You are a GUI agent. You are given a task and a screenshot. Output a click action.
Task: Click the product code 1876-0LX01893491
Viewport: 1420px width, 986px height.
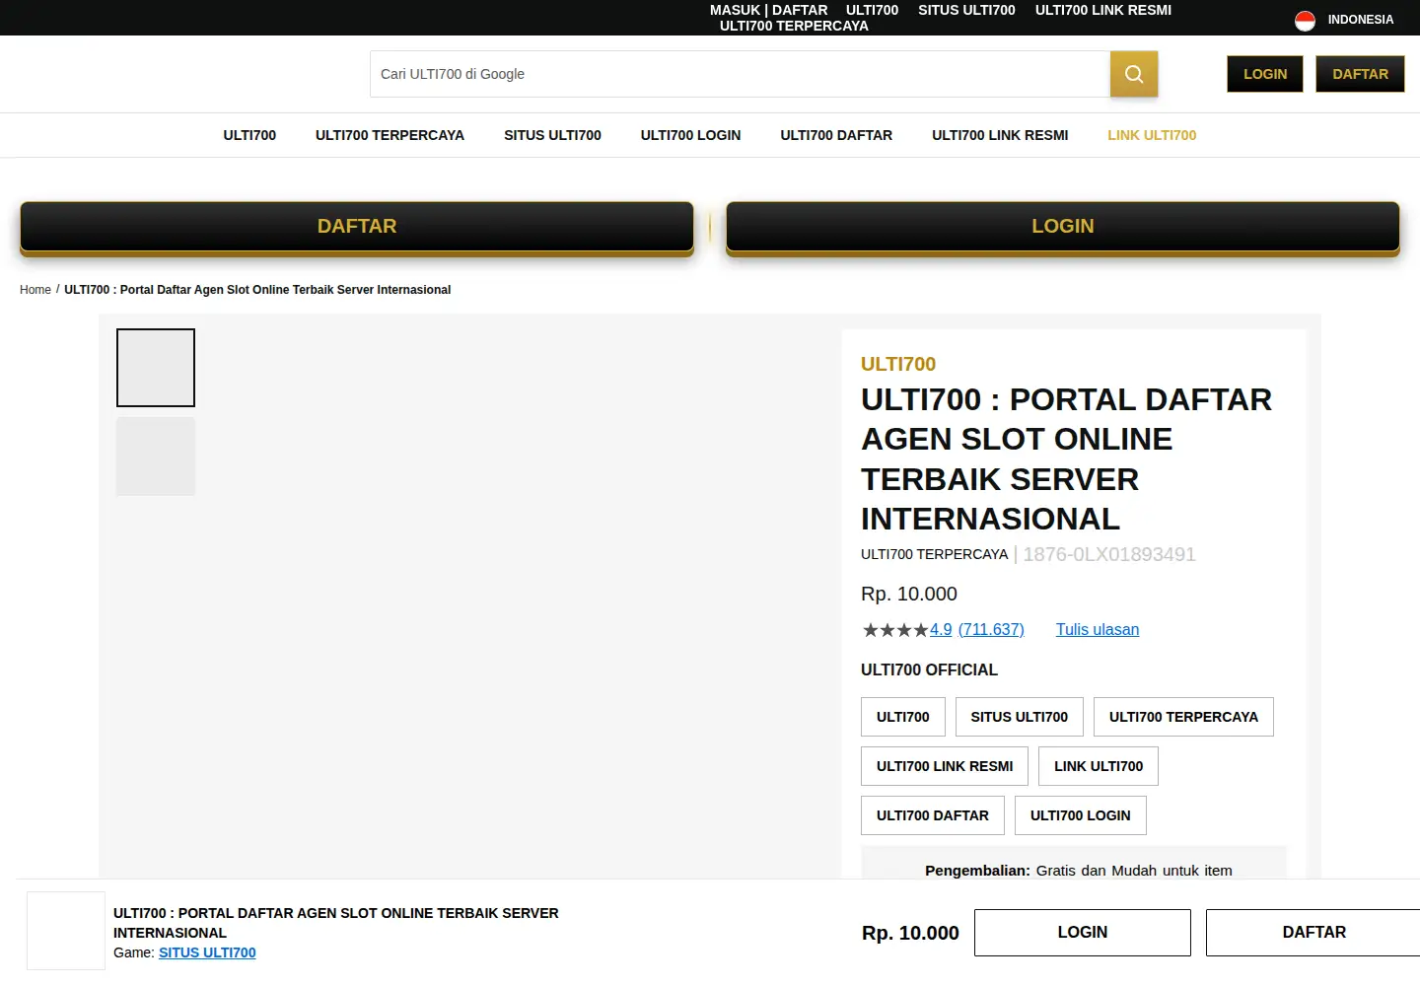(x=1109, y=554)
